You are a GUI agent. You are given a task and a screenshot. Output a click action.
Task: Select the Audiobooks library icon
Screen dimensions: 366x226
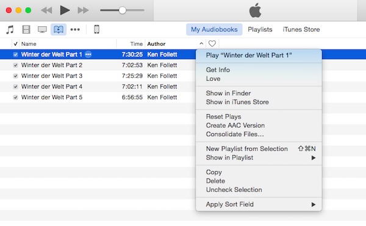click(59, 29)
